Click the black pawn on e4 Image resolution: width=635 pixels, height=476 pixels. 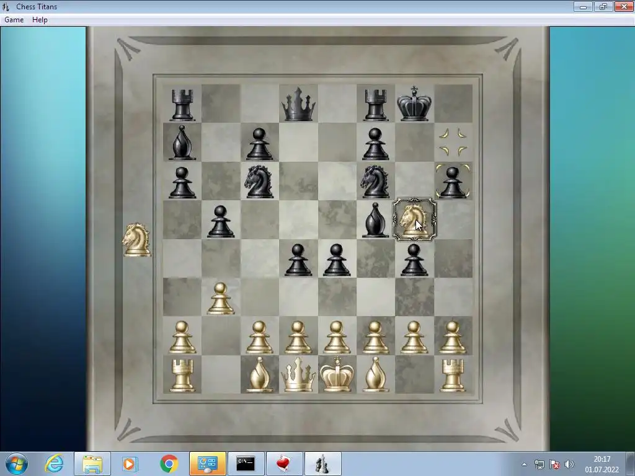click(x=337, y=260)
